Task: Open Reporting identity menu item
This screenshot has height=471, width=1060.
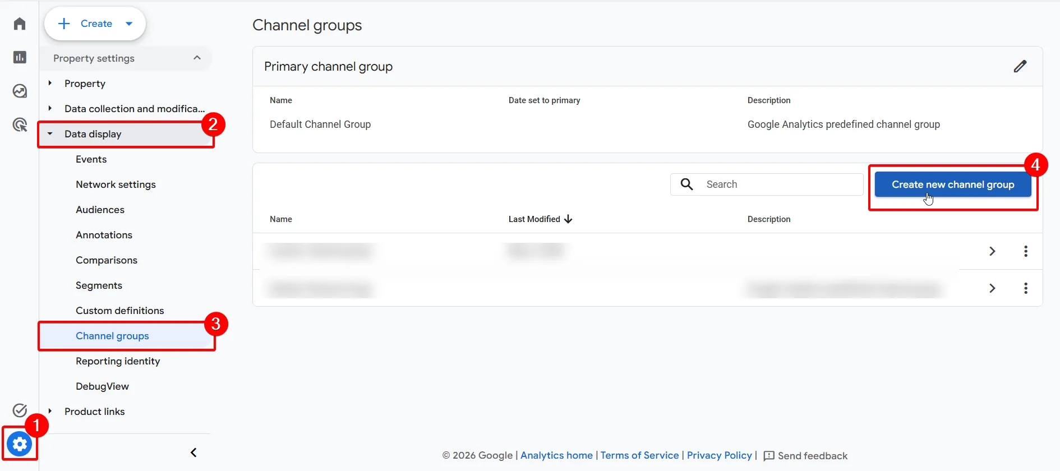Action: (x=118, y=361)
